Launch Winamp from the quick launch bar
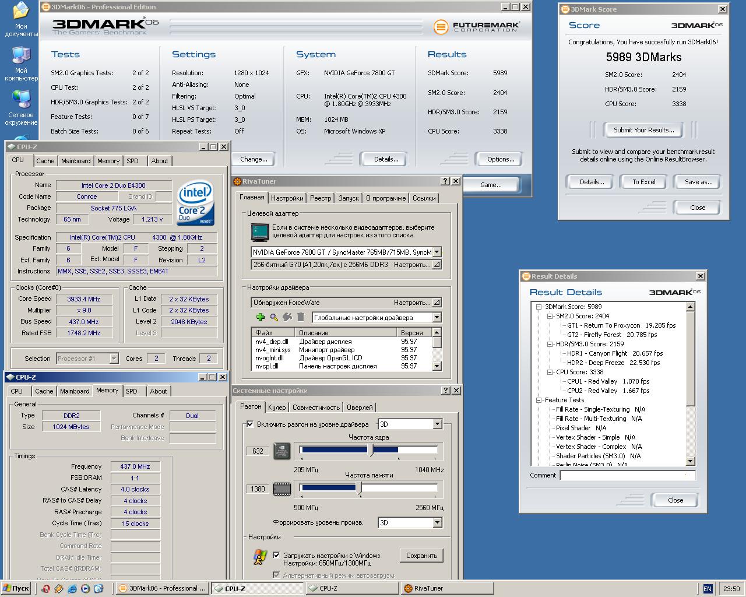Viewport: 746px width, 597px height. pos(59,589)
